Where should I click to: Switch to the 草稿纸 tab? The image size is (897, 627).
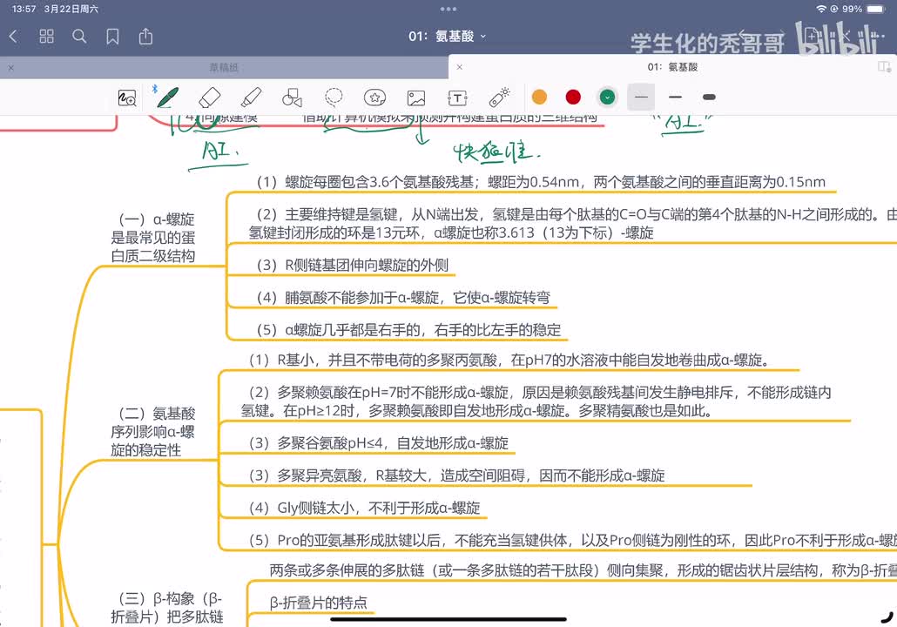click(x=224, y=68)
